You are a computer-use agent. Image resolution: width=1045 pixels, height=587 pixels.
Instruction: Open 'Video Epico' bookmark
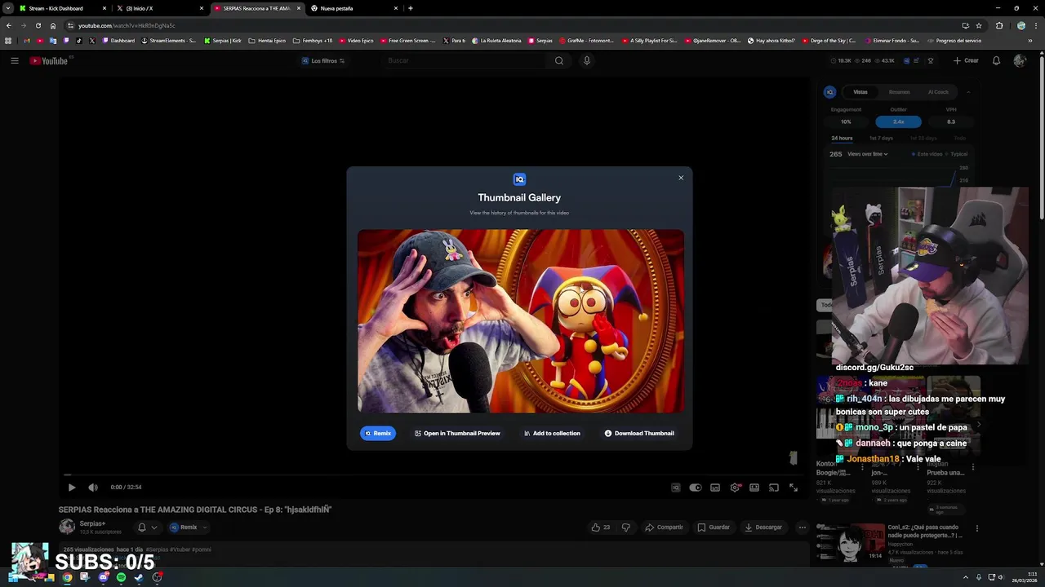point(356,40)
